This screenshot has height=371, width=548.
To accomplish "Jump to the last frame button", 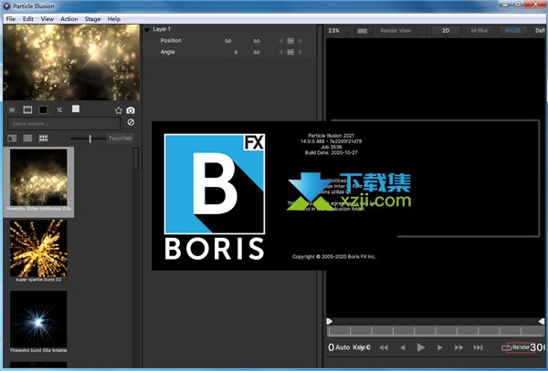I will click(x=478, y=347).
